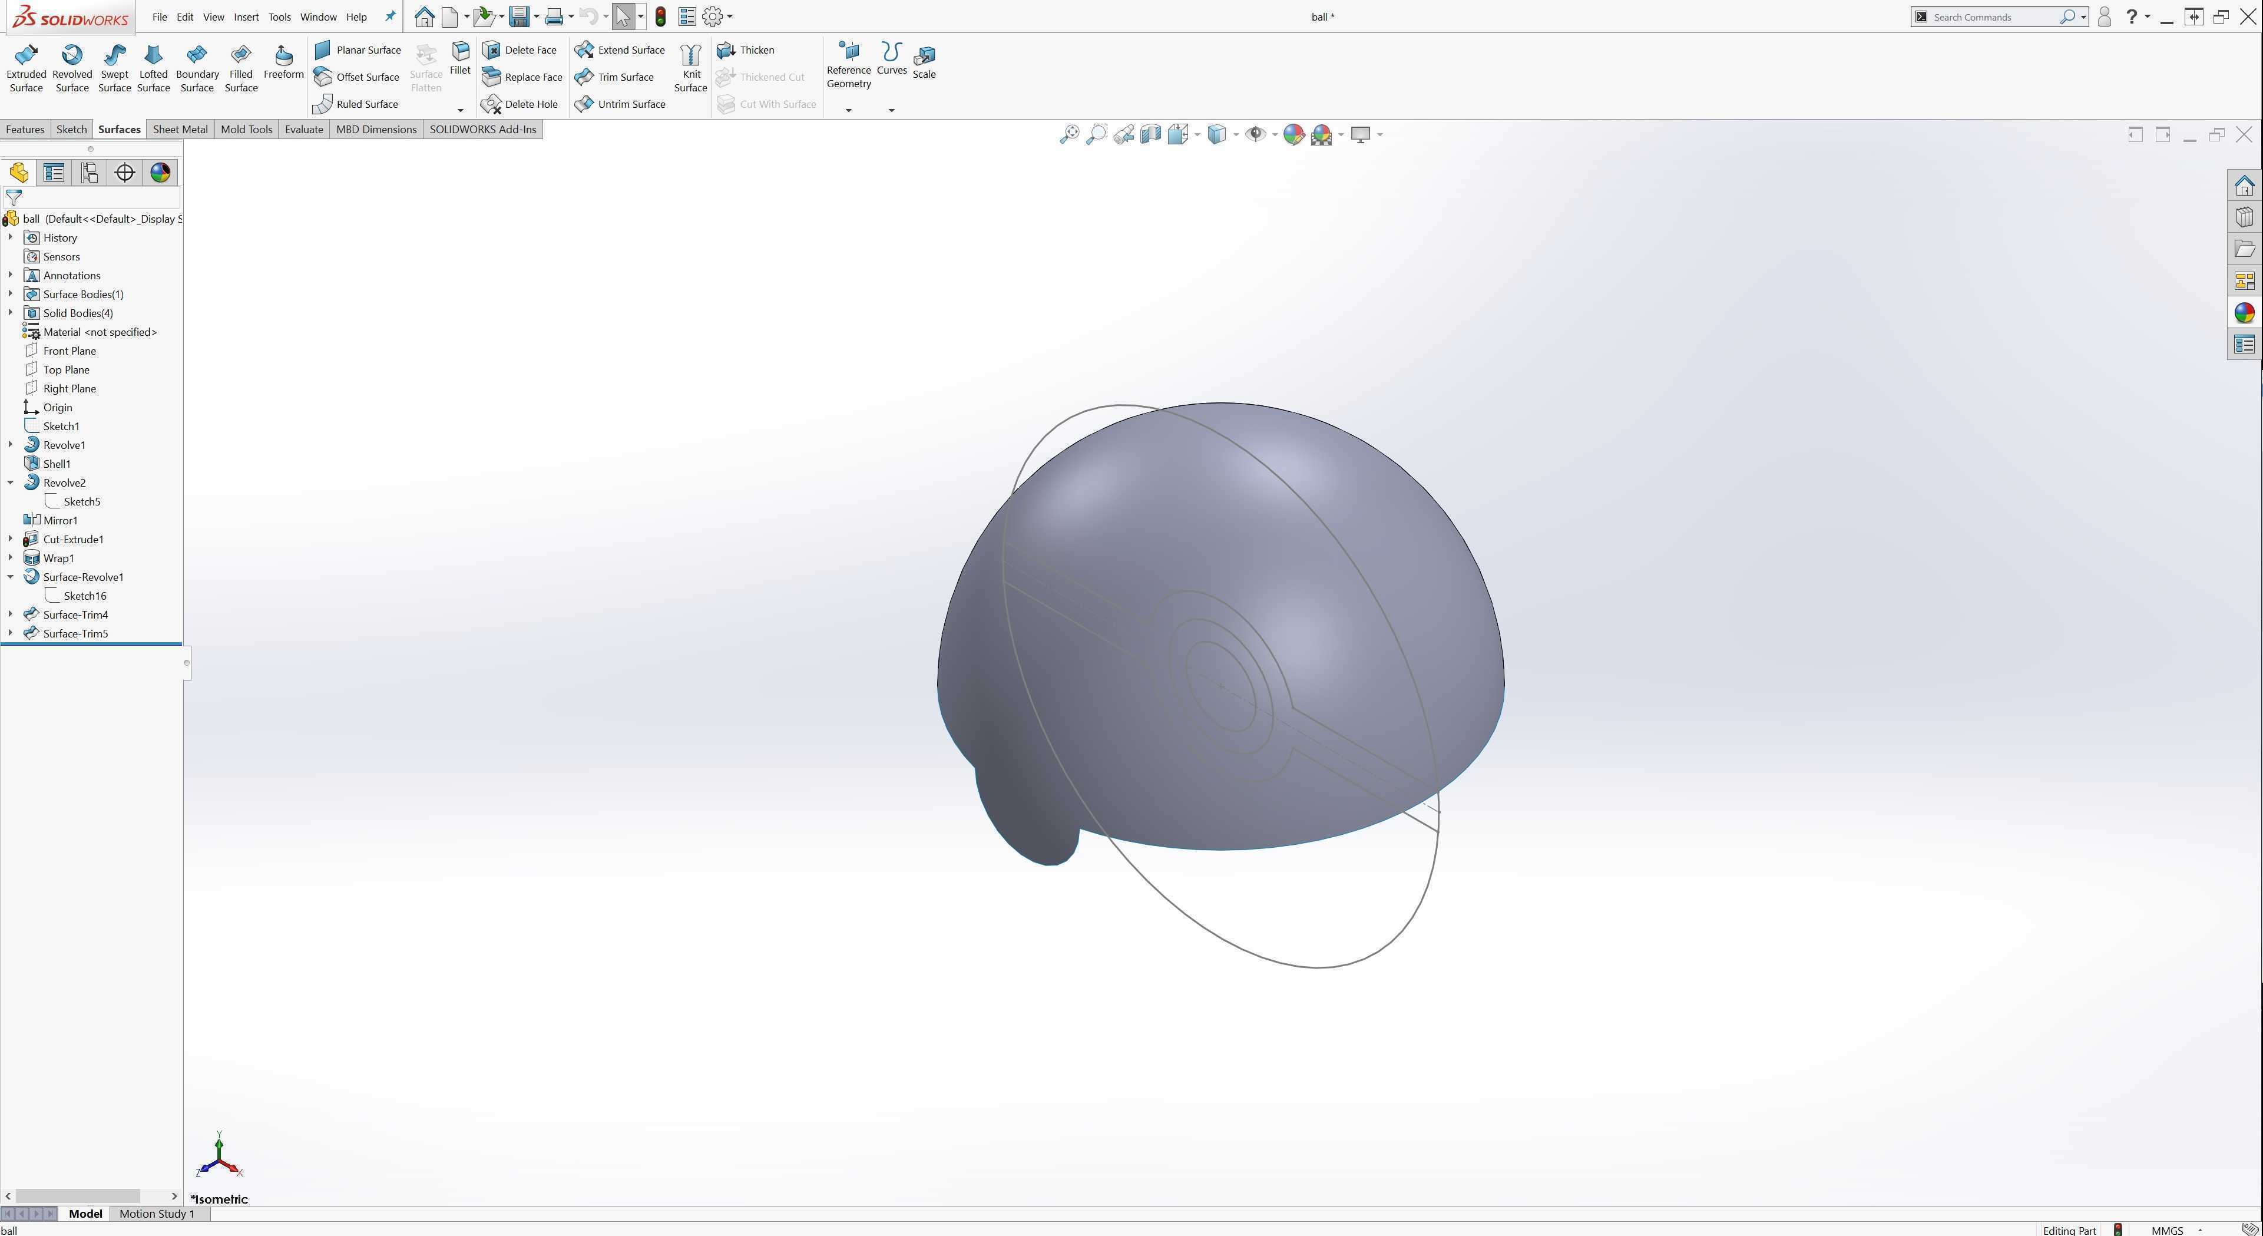Pin the menu bar with pushpin
Viewport: 2263px width, 1236px height.
[390, 16]
